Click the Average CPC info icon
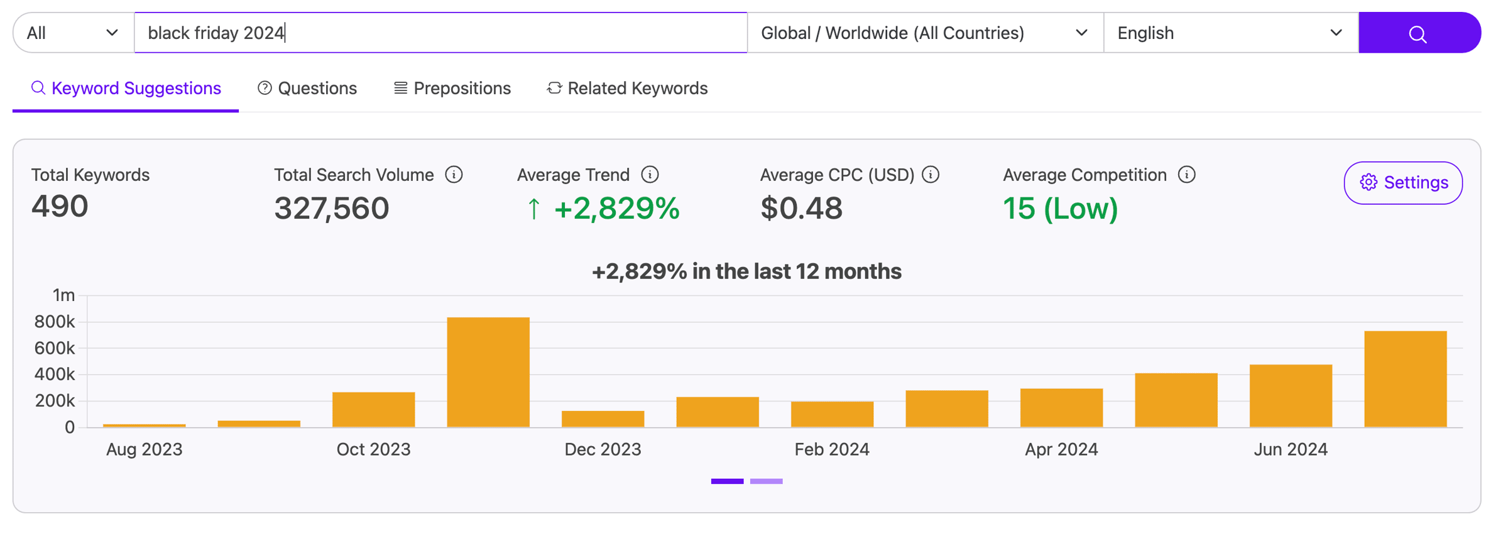This screenshot has height=536, width=1508. coord(931,175)
